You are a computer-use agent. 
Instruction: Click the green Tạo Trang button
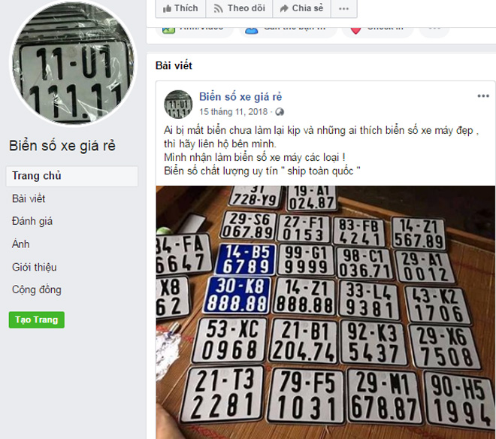[37, 319]
